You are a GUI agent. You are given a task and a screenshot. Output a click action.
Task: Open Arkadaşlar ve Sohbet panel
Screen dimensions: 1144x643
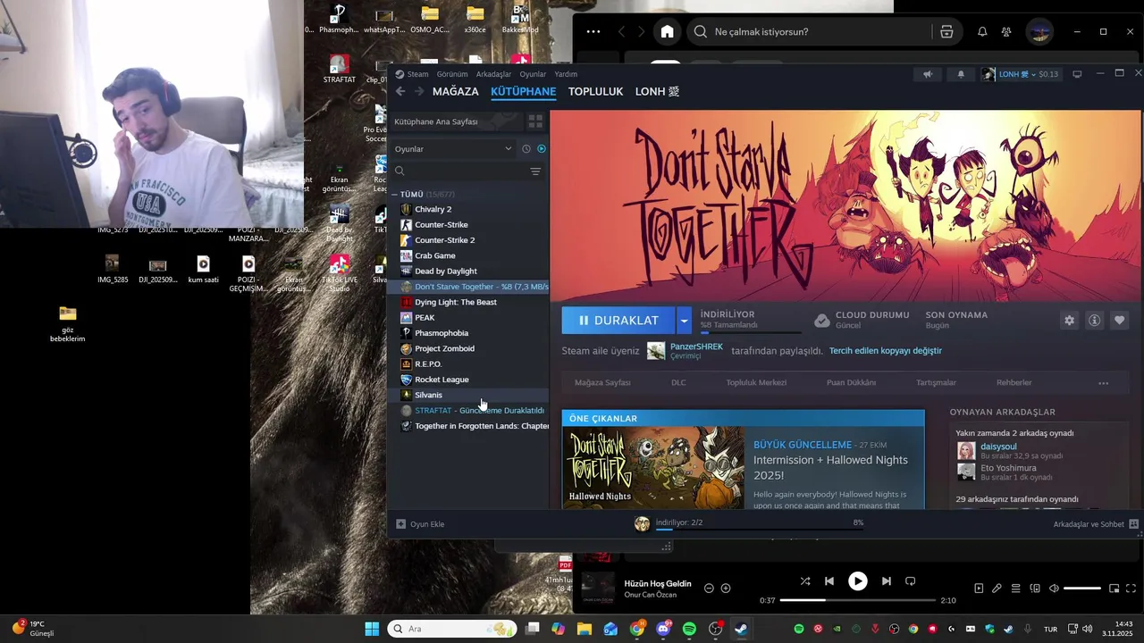pos(1096,524)
